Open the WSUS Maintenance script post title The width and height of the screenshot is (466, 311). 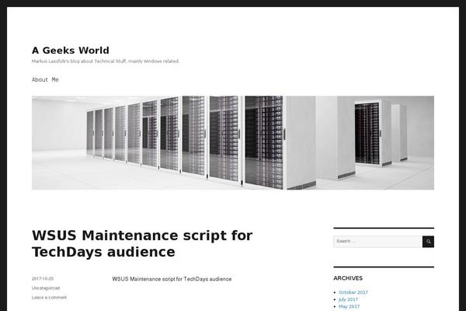click(x=142, y=243)
